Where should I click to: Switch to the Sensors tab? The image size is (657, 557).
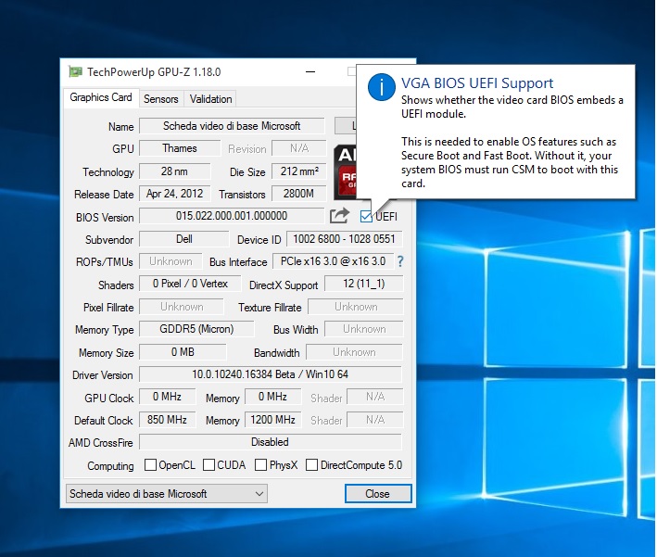click(x=161, y=99)
